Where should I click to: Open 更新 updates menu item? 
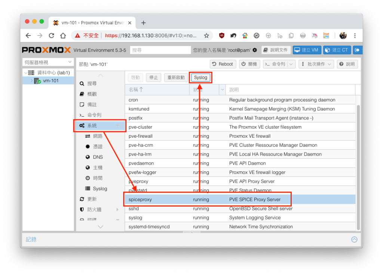coord(100,199)
